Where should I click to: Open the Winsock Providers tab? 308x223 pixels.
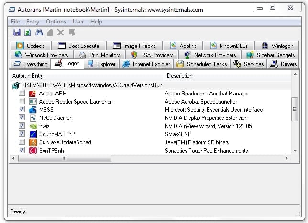42,55
